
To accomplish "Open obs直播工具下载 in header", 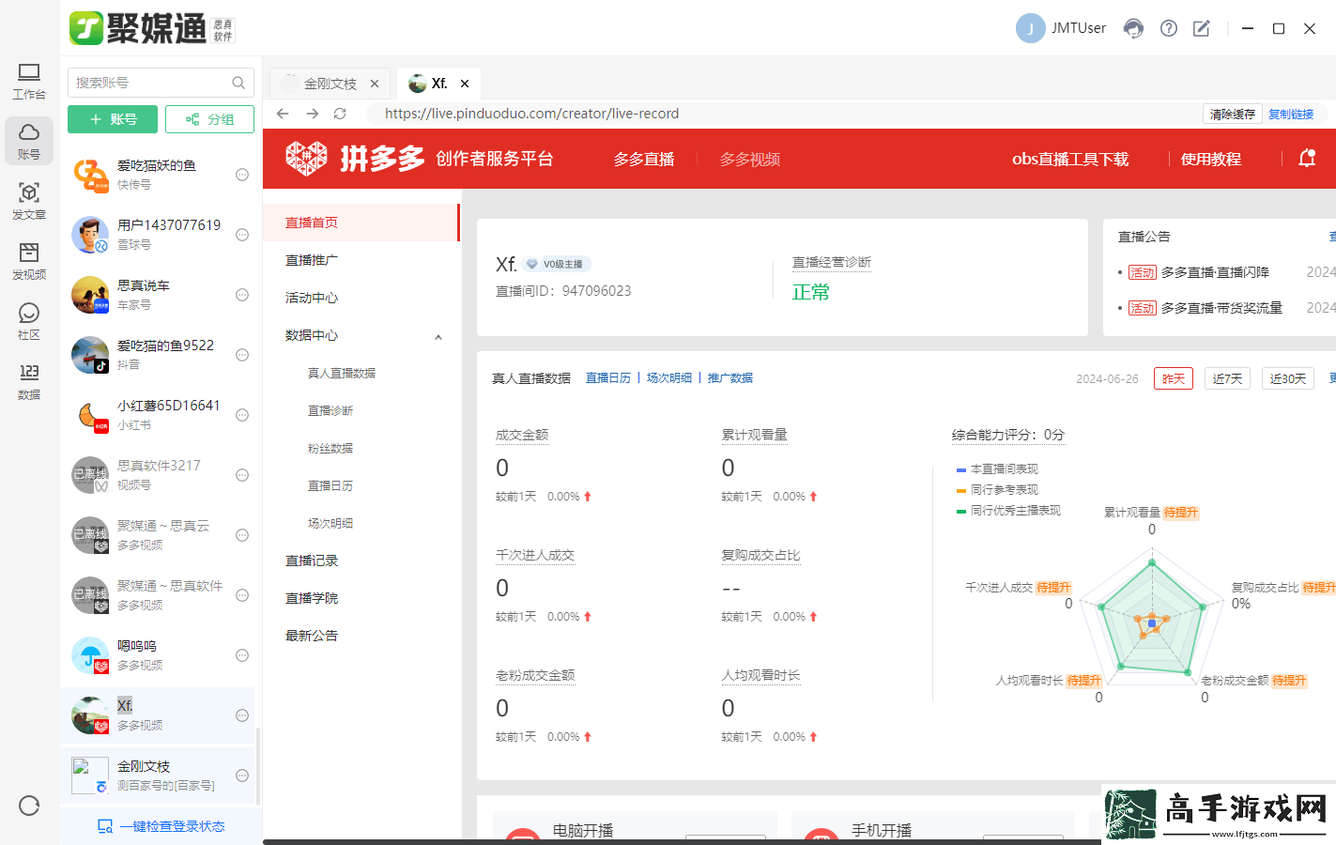I will (x=1070, y=160).
